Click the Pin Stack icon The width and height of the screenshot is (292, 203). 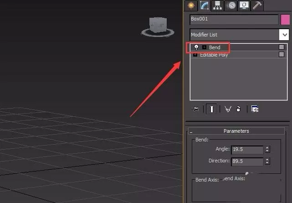[195, 109]
